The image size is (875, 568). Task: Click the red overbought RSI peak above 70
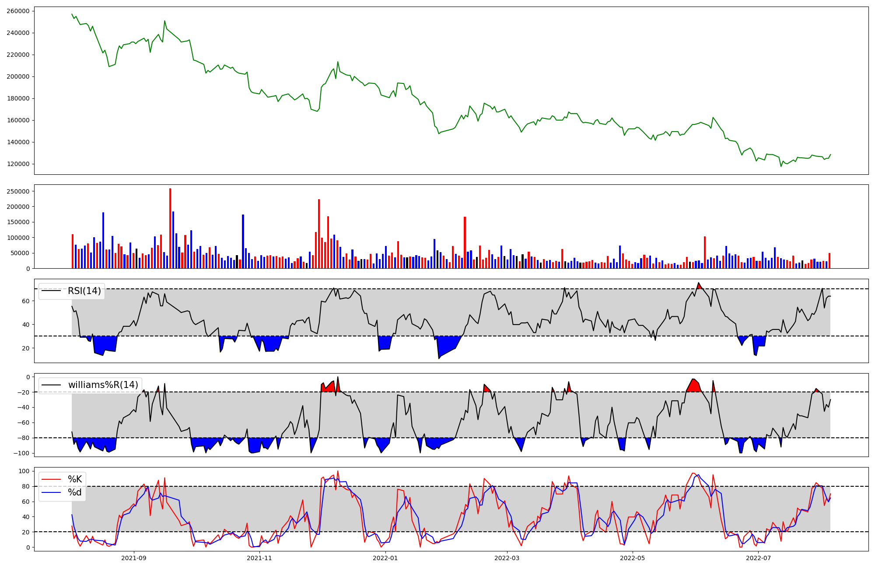[699, 286]
